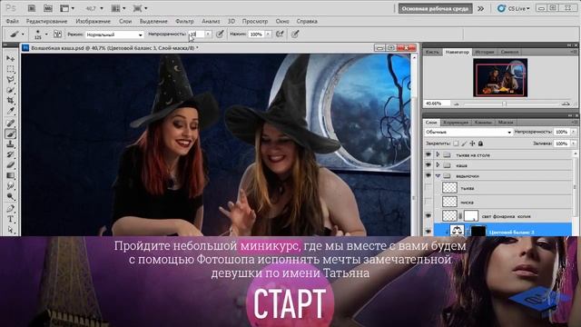Open the brush panel toggle icon

click(57, 35)
